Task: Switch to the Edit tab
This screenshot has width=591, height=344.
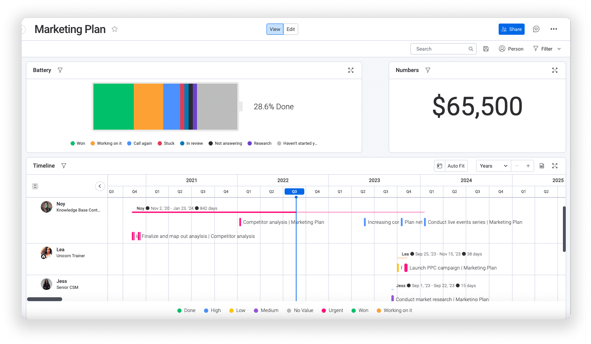Action: click(x=290, y=29)
